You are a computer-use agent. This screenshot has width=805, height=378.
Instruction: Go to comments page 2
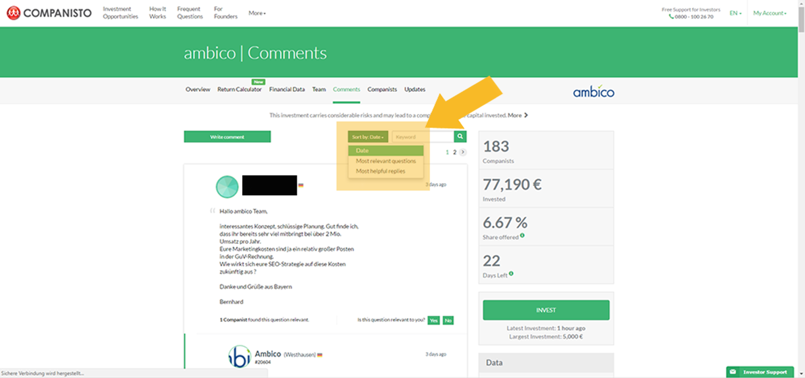click(x=455, y=152)
